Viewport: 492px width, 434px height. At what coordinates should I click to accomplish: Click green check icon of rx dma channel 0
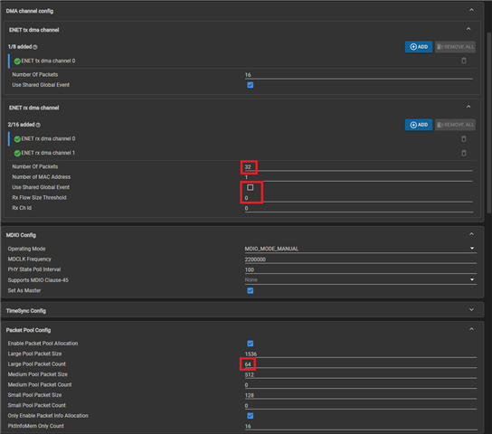[x=17, y=139]
